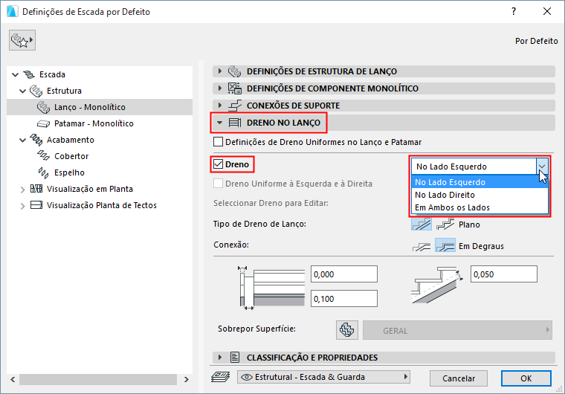565x394 pixels.
Task: Expand the Conexões de Suporte panel
Action: click(x=219, y=106)
